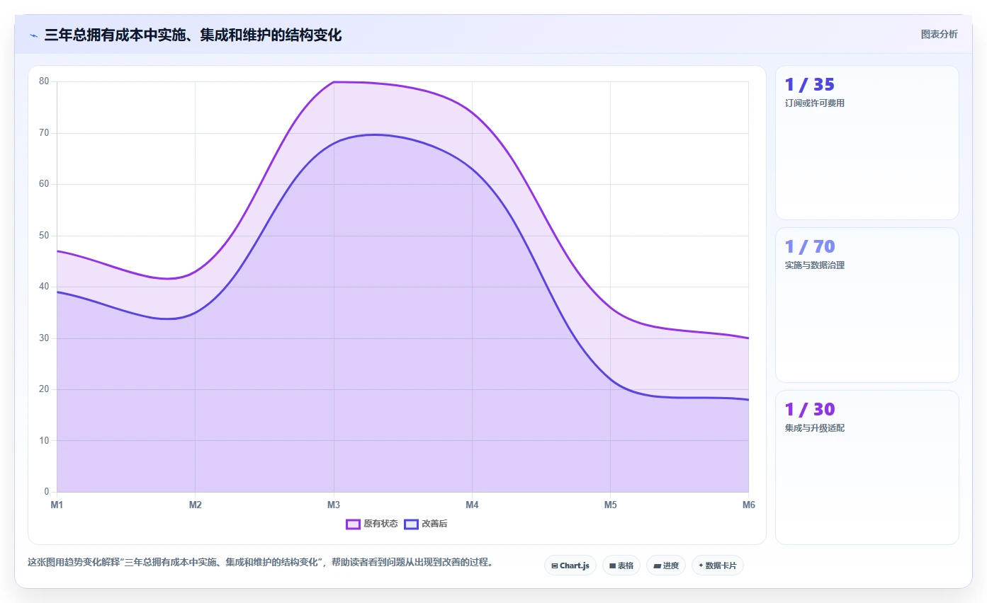
Task: Click the 原有状态 purple legend swatch
Action: coord(353,524)
